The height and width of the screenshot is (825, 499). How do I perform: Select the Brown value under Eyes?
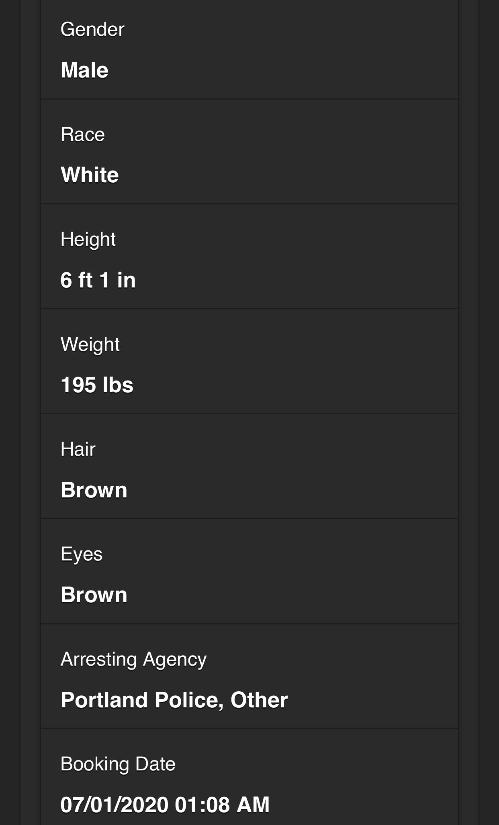[x=94, y=595]
